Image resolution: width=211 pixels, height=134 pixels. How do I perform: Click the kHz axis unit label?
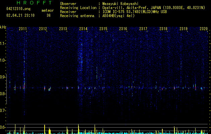tap(3, 27)
